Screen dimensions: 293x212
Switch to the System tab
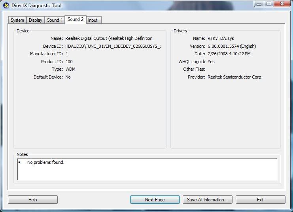pyautogui.click(x=17, y=20)
